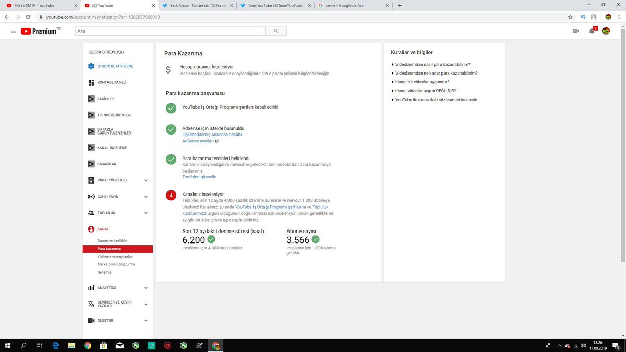Switch to TeamYouTube Twitter tab
The height and width of the screenshot is (352, 626).
point(275,5)
